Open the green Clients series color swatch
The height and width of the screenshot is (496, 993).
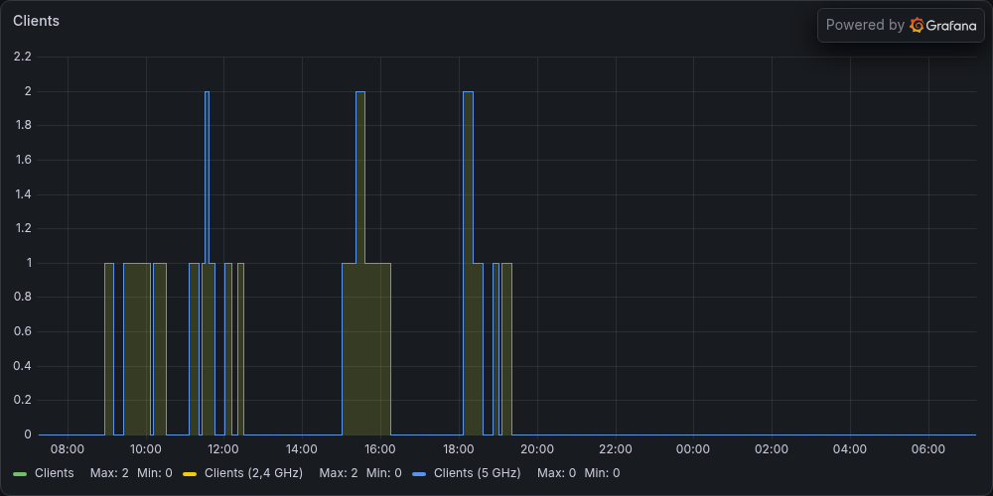point(20,474)
